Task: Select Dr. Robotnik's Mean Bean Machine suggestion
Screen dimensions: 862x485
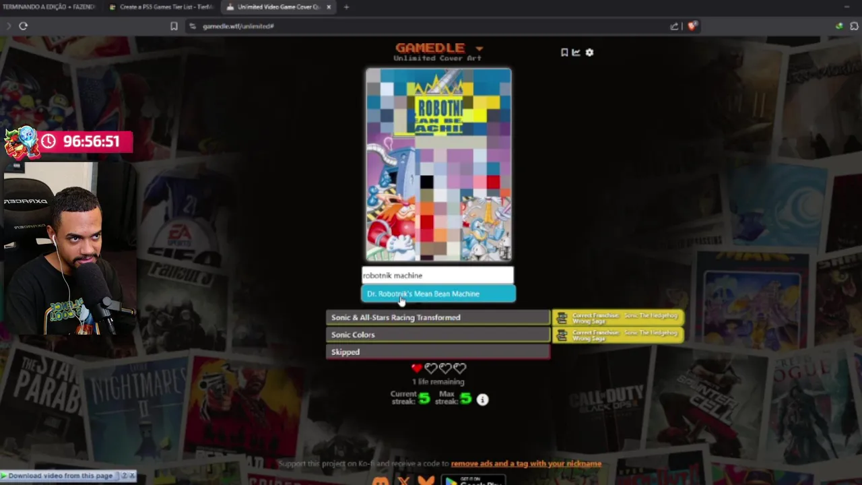Action: (x=438, y=294)
